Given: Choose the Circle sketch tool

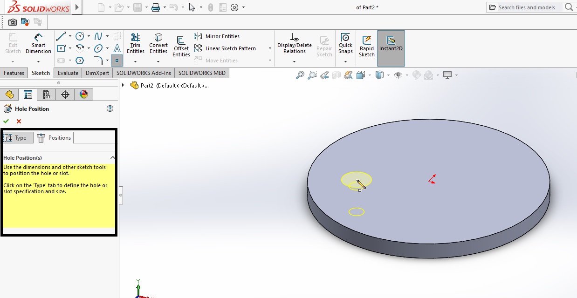Looking at the screenshot, I should 79,36.
